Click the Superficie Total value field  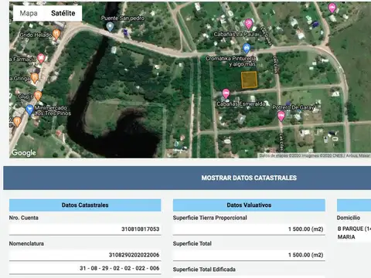tap(249, 255)
